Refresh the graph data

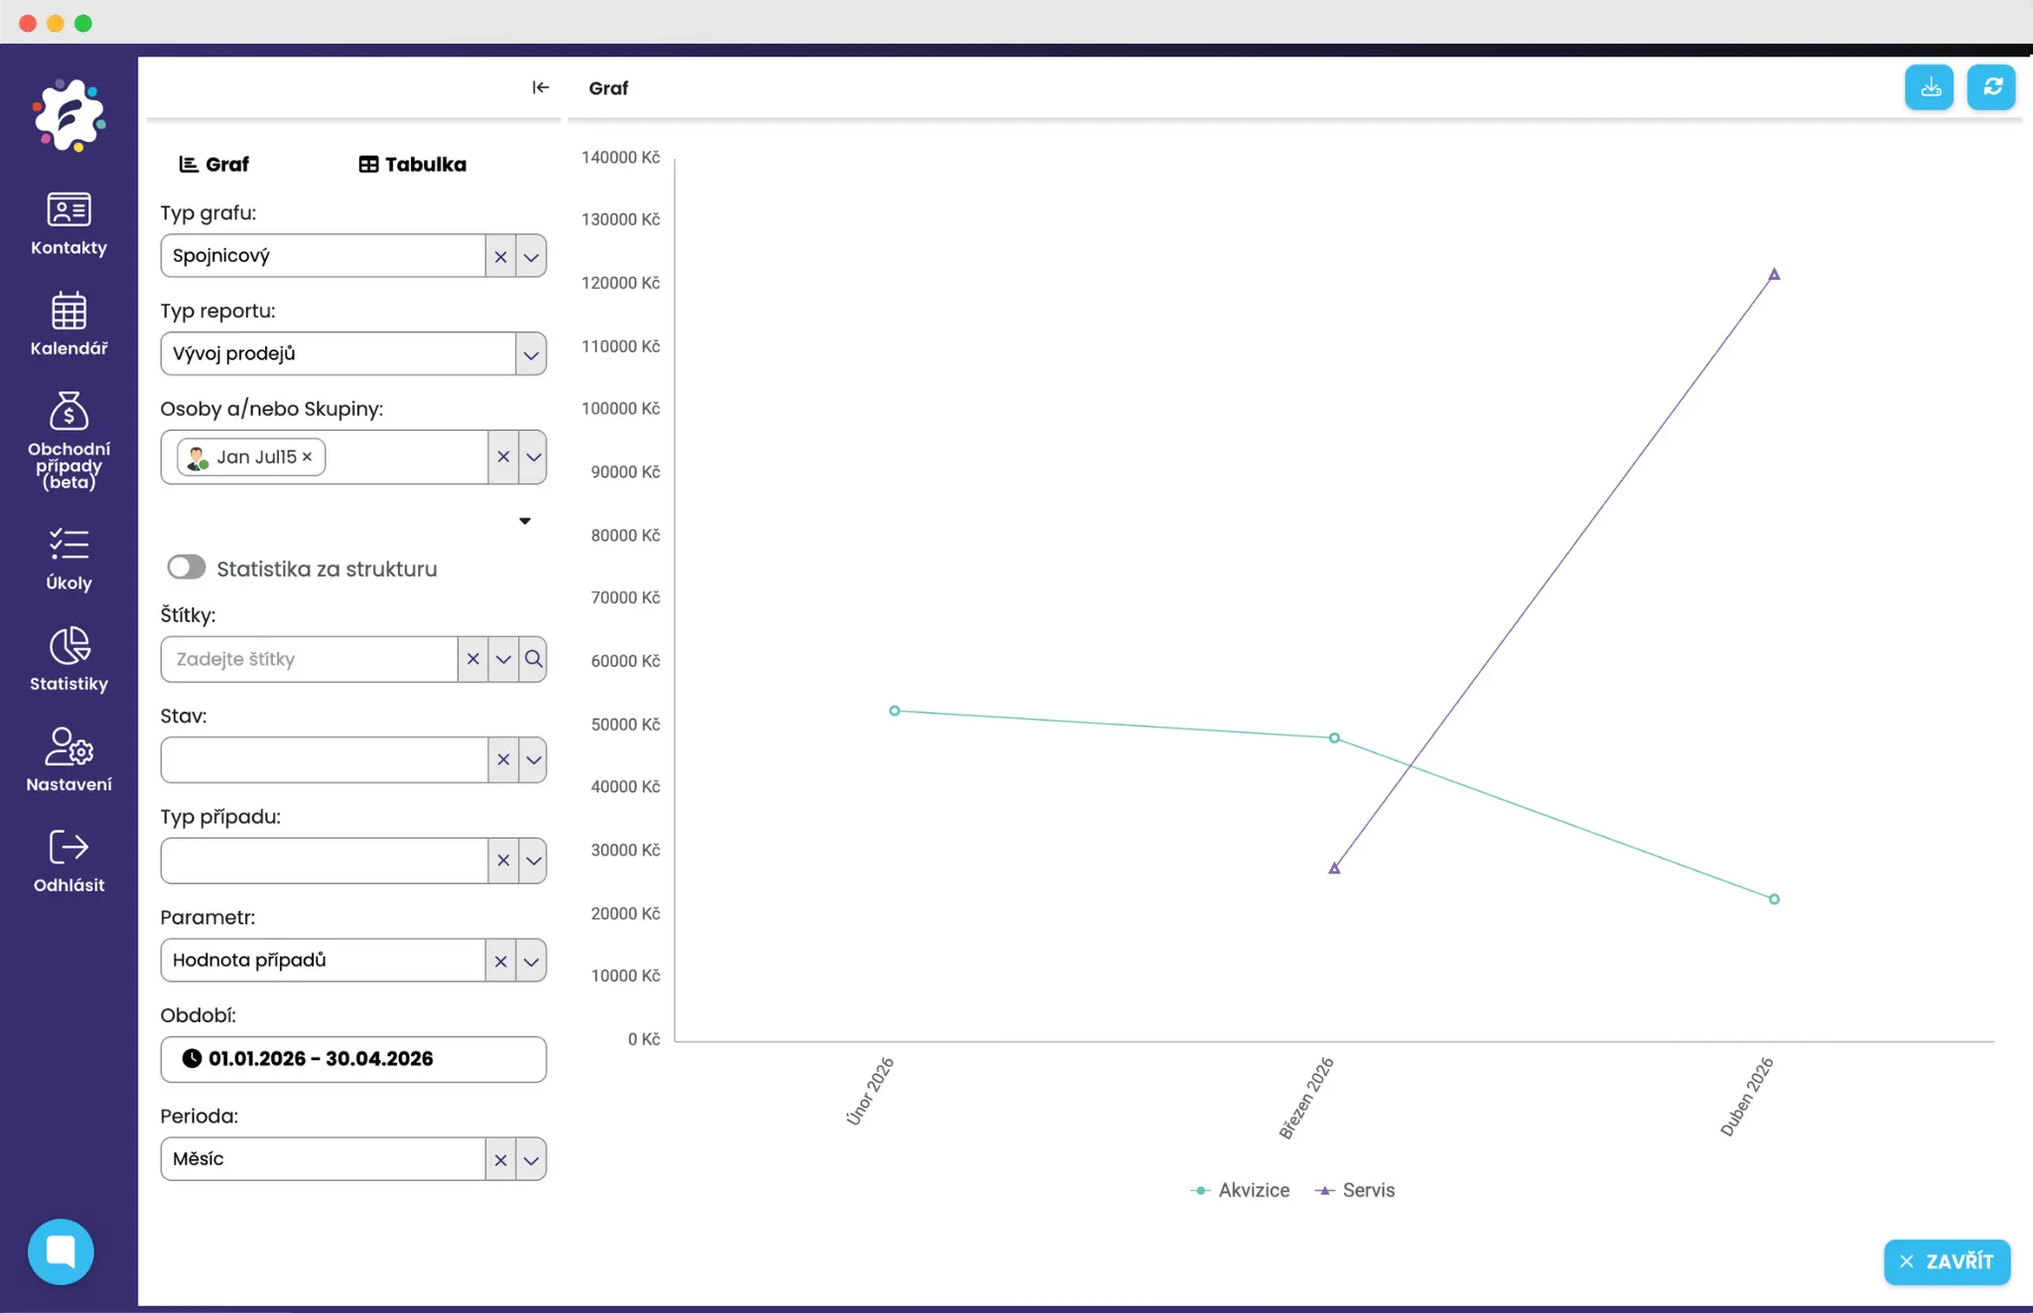point(1991,87)
